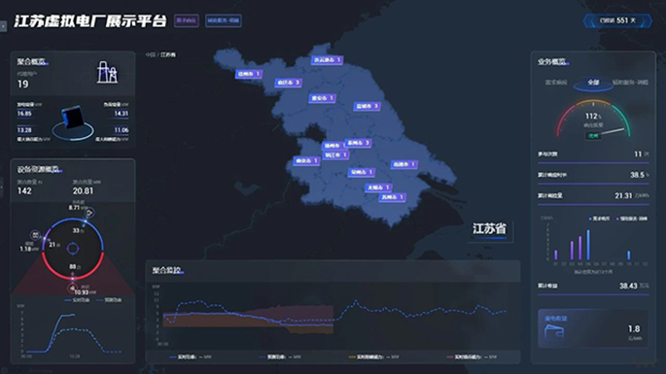
Task: Click the wallet icon in the 度电收益 card
Action: pyautogui.click(x=554, y=332)
